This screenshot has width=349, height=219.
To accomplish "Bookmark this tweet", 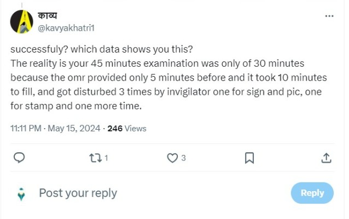I will pos(249,158).
